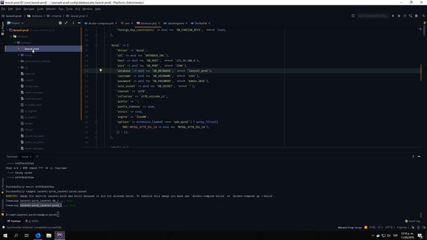Image resolution: width=427 pixels, height=240 pixels.
Task: Click database breadcrumb in navigation bar
Action: click(x=35, y=16)
